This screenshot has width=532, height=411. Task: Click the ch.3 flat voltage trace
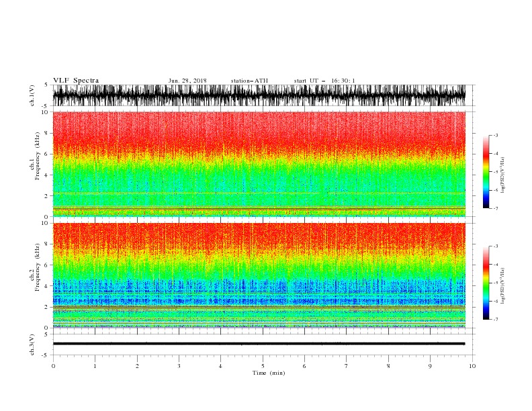point(259,344)
